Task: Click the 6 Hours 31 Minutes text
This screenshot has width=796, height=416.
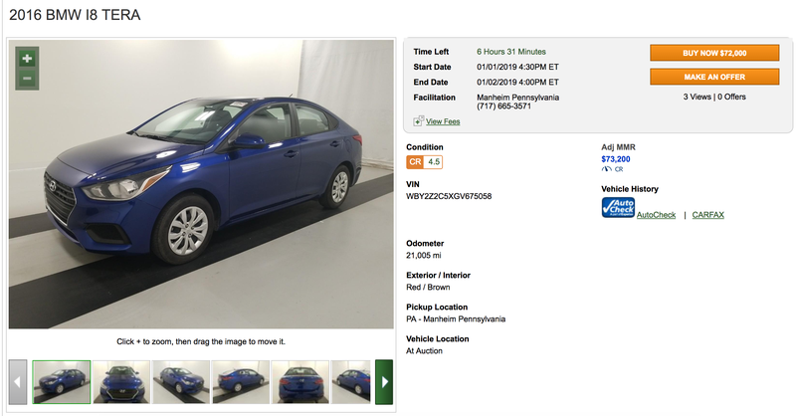Action: click(x=511, y=52)
